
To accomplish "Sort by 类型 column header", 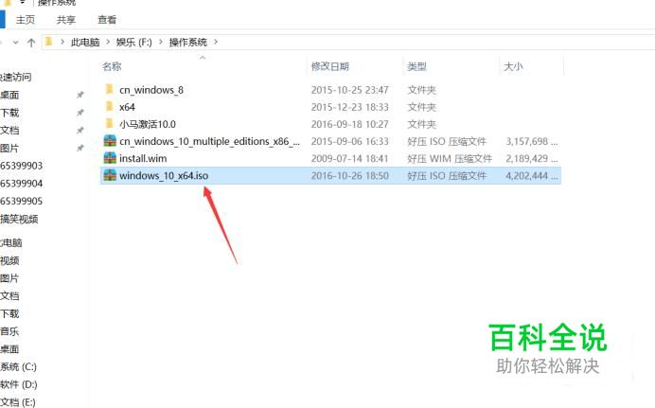I will (x=416, y=66).
